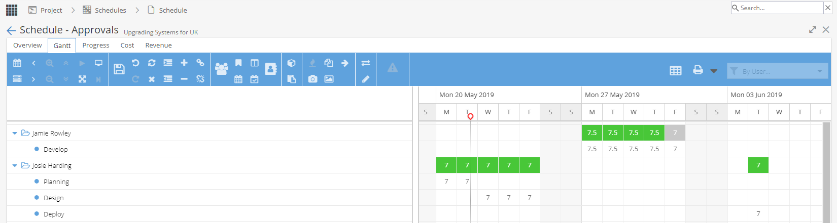Click the 3D box cube icon
Image resolution: width=837 pixels, height=223 pixels.
tap(291, 63)
